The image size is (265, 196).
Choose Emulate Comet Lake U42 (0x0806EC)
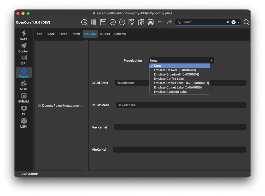click(180, 83)
